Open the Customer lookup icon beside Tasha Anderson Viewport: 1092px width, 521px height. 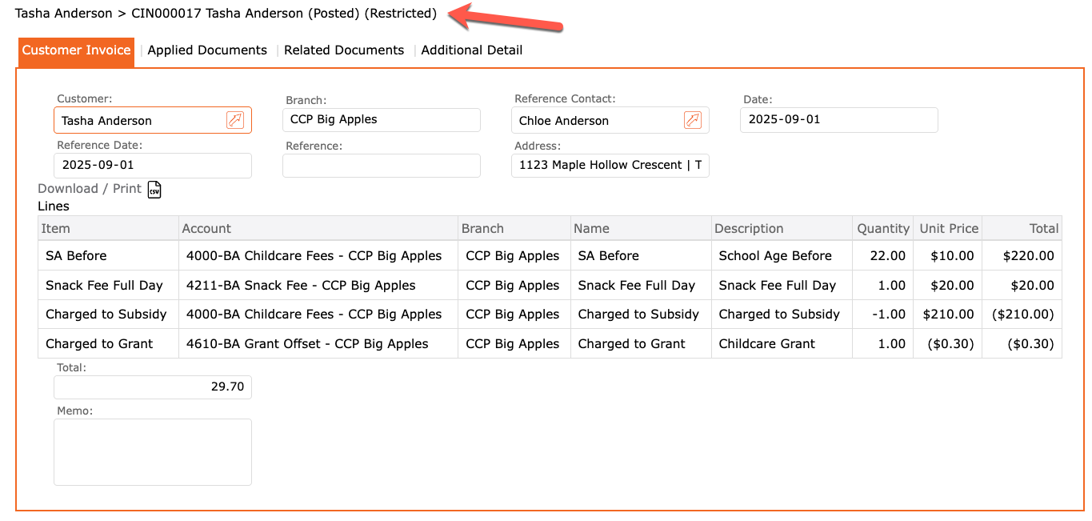pyautogui.click(x=234, y=120)
